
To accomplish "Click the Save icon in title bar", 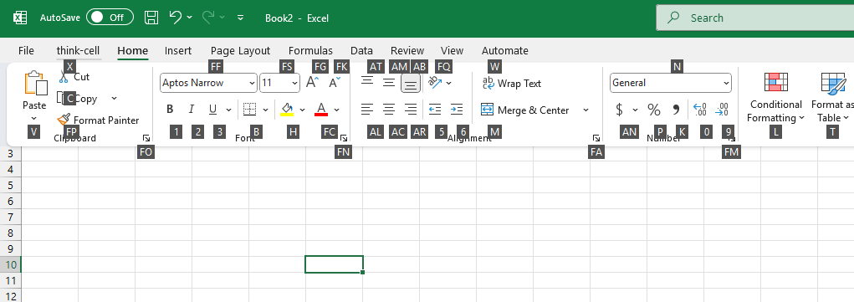I will (x=151, y=18).
